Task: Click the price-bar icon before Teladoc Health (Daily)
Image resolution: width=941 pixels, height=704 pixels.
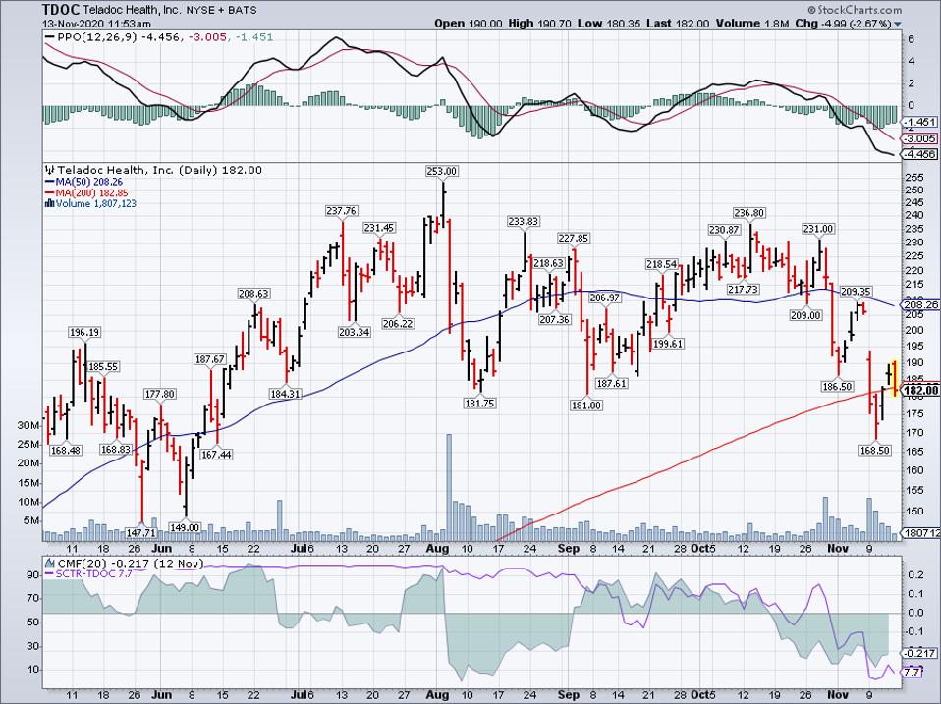Action: [x=50, y=170]
